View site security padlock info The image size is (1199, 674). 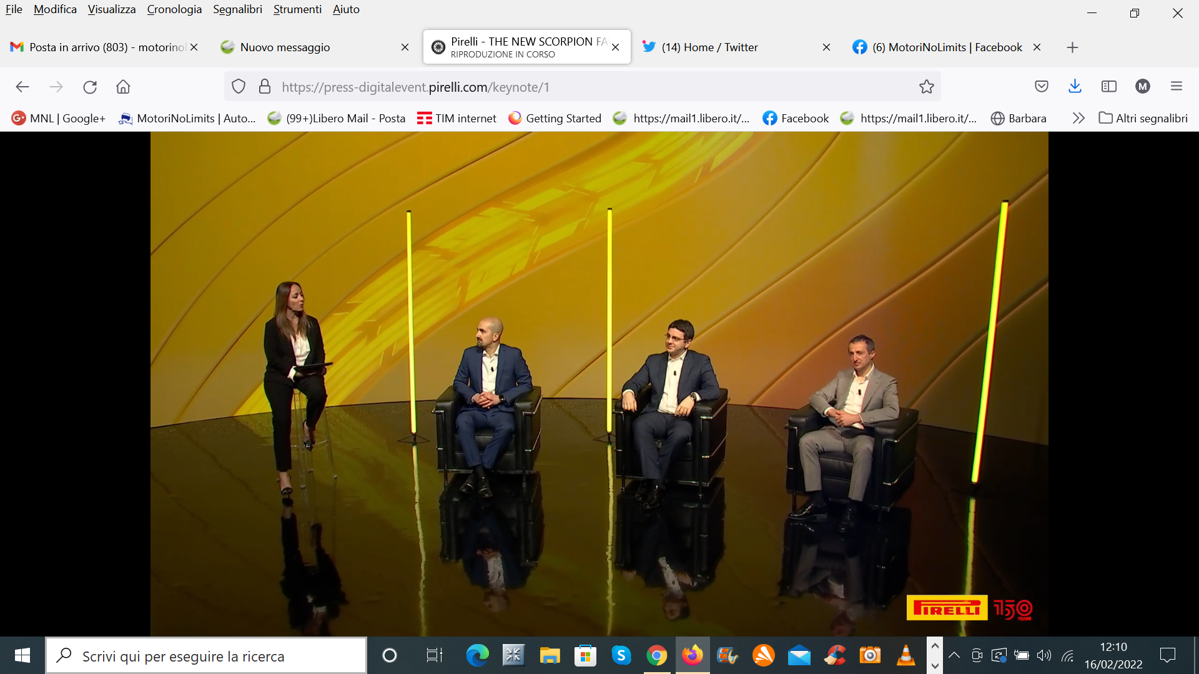[x=265, y=87]
